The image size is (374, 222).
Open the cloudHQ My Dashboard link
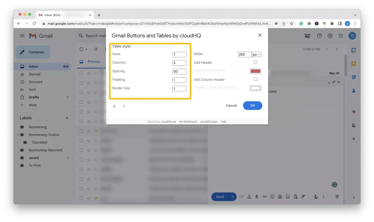click(x=188, y=122)
